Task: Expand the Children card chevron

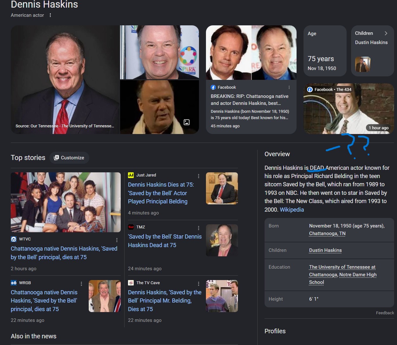Action: (386, 33)
